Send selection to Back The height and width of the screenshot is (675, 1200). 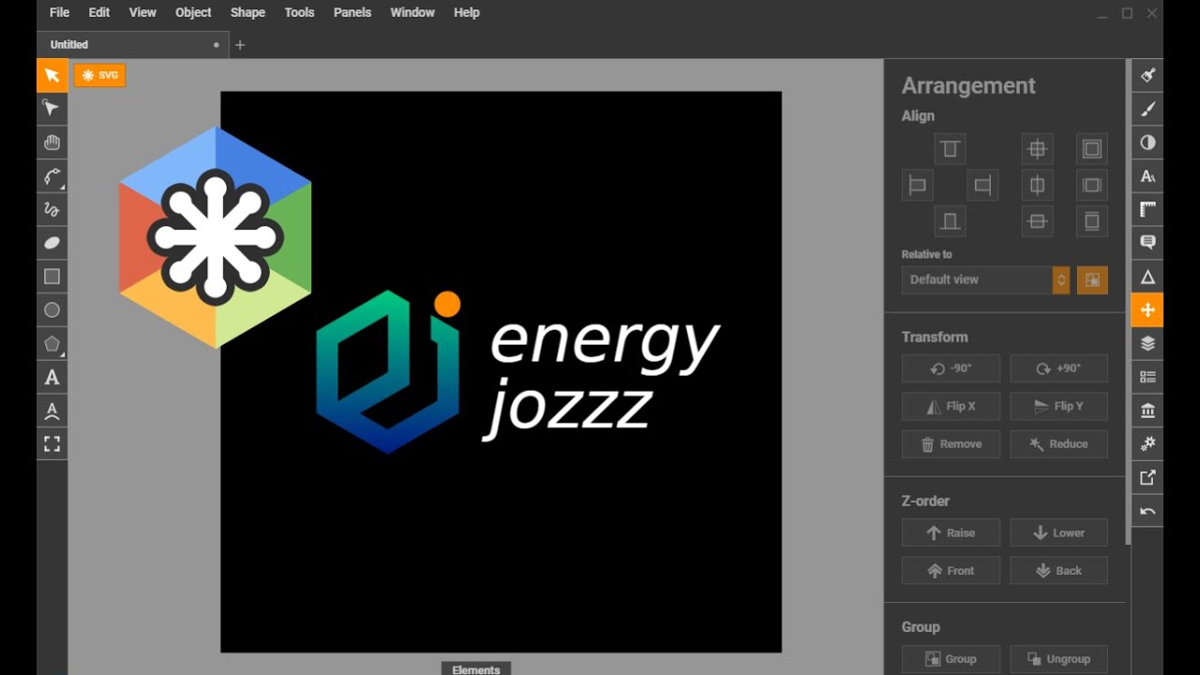pos(1058,570)
